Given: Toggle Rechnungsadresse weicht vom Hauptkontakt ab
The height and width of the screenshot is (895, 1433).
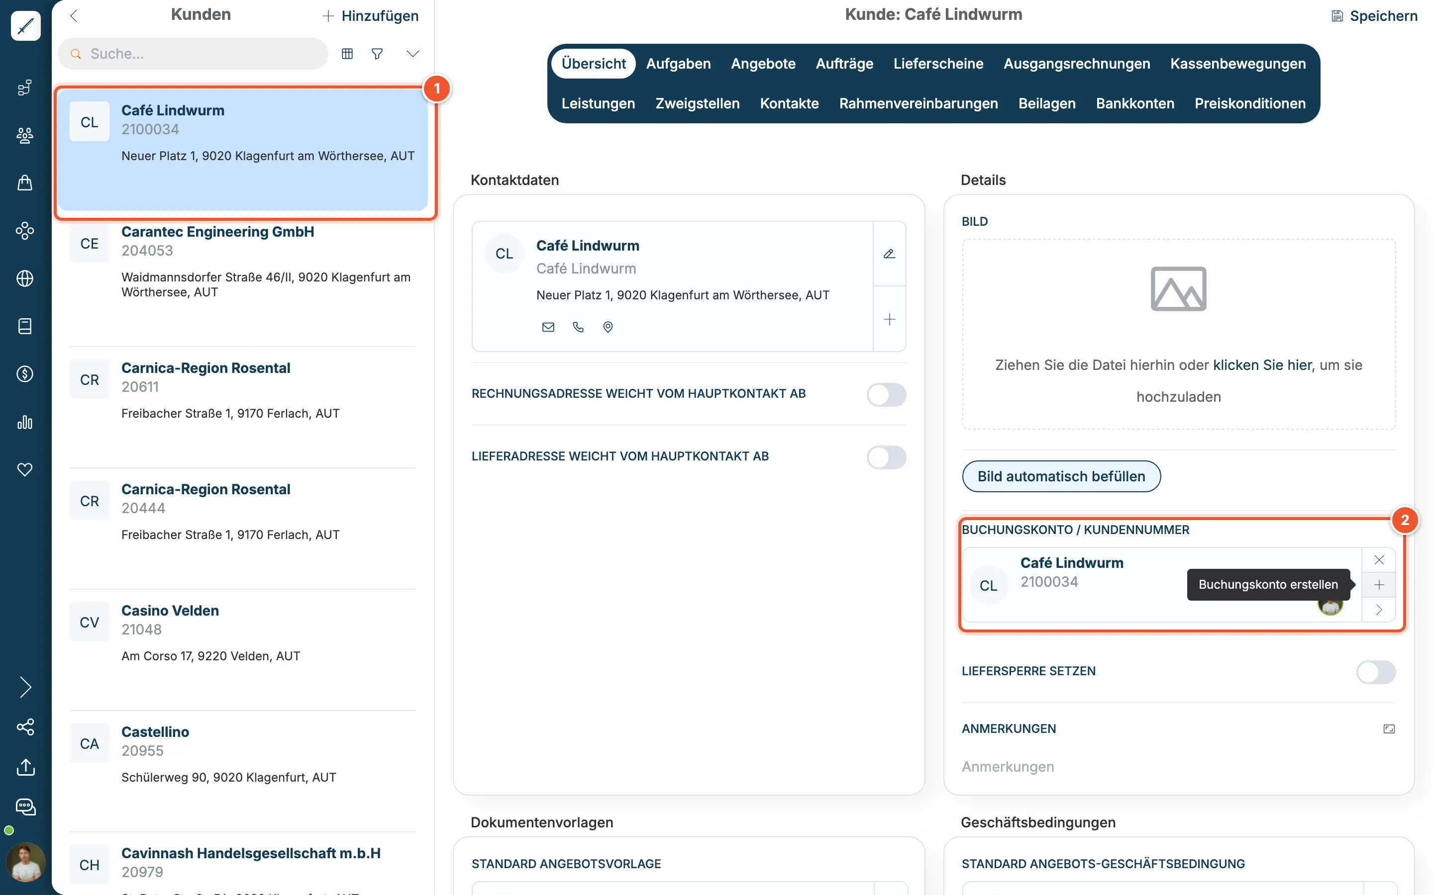Looking at the screenshot, I should coord(887,395).
